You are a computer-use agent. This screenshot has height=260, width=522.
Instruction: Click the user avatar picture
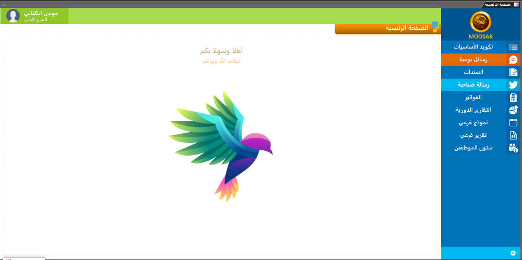[13, 16]
